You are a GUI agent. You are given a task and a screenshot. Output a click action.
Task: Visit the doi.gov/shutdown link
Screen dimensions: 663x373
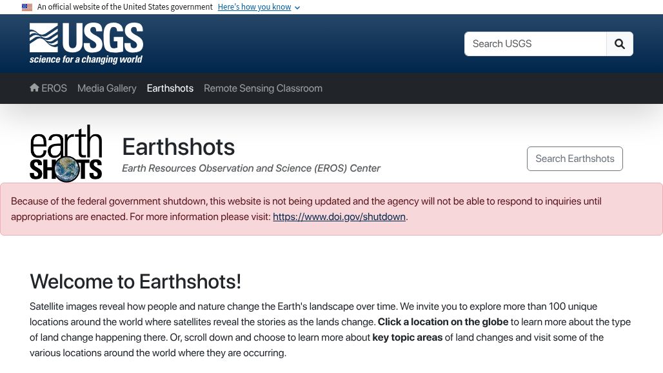[339, 217]
